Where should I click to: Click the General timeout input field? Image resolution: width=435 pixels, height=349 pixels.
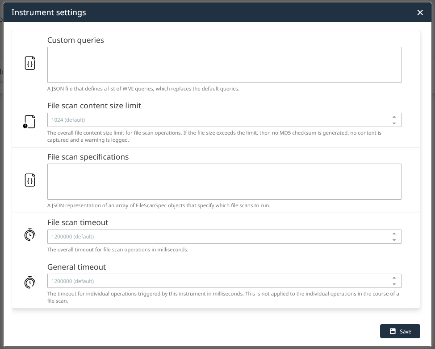click(x=218, y=281)
